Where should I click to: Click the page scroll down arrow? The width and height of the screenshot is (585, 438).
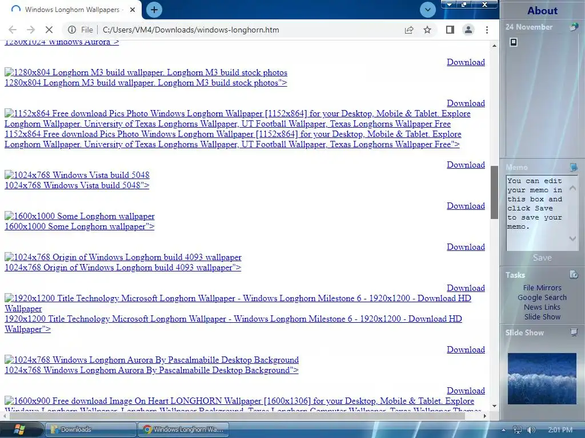click(x=494, y=406)
